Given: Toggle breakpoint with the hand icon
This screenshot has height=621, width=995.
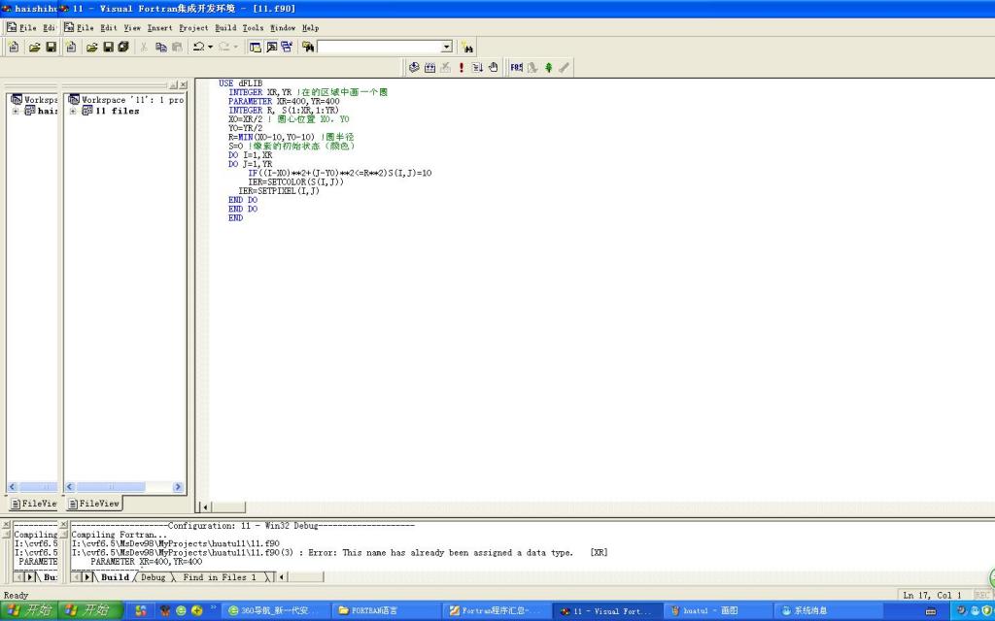Looking at the screenshot, I should [x=493, y=67].
